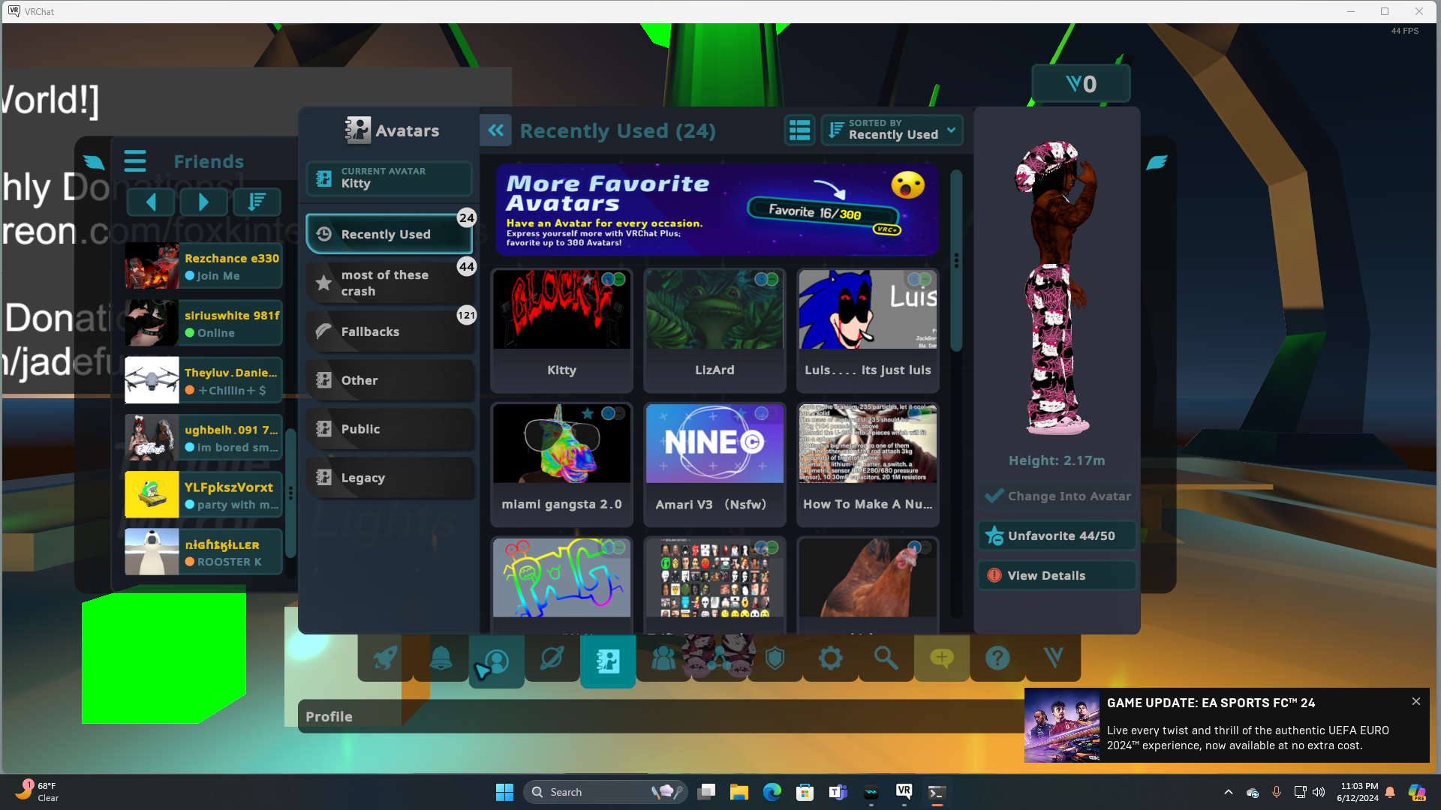Open the Search magnifier in quick menu
The image size is (1441, 810).
coord(886,659)
